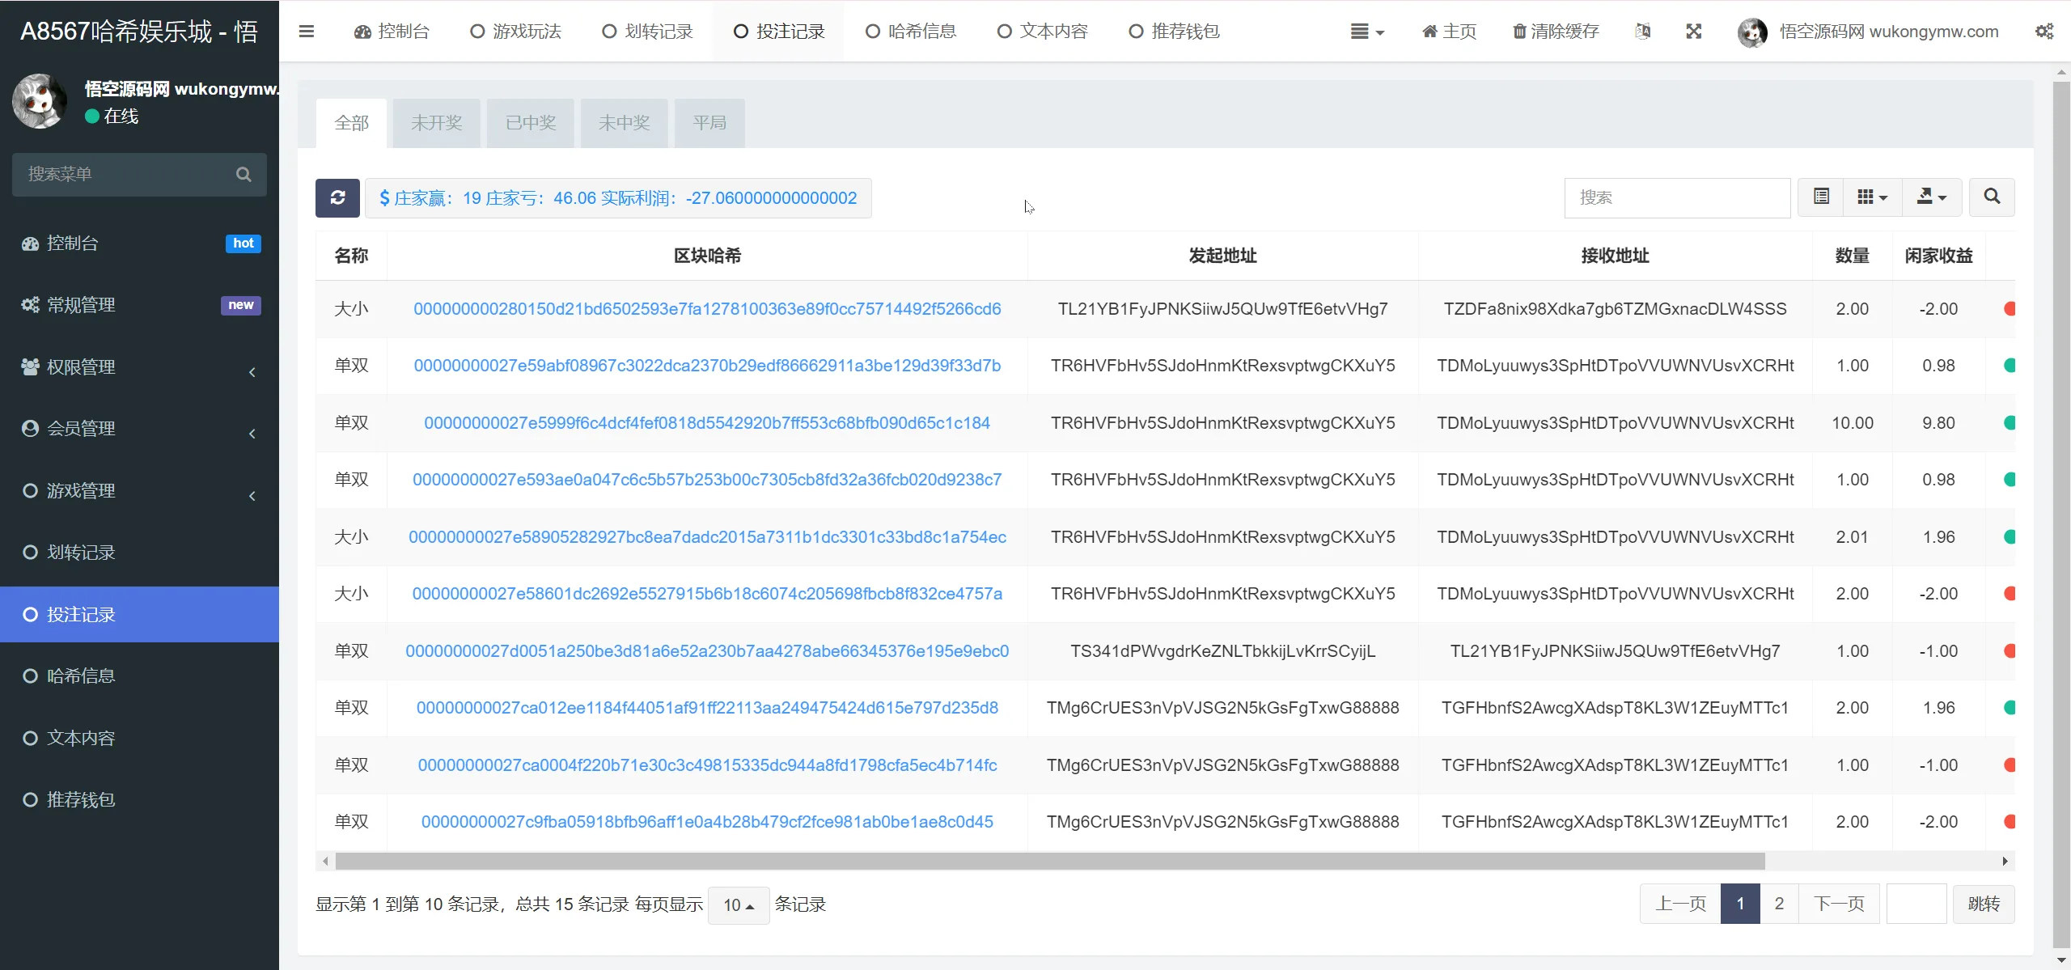Open the first block hash link starting 000000000280150d
Viewport: 2071px width, 970px height.
707,308
